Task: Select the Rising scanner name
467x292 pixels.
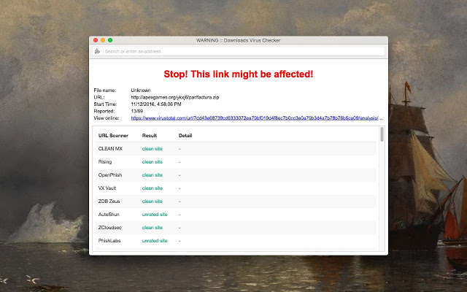Action: 105,161
